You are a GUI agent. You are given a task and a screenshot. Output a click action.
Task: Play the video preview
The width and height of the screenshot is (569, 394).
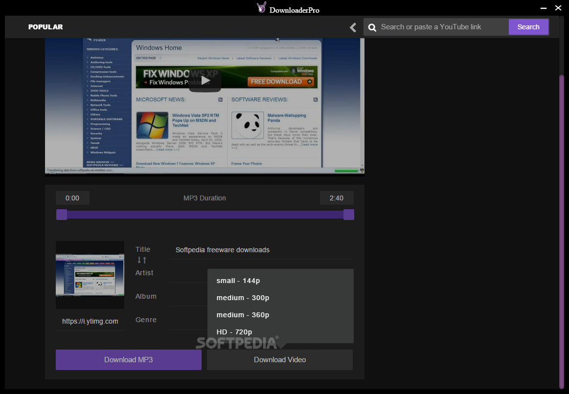click(x=205, y=80)
